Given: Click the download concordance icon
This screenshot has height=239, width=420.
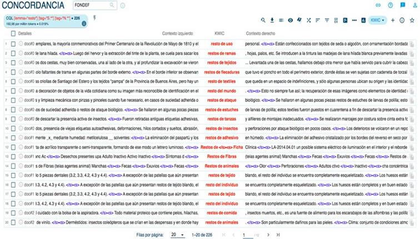Looking at the screenshot, I should coord(272,20).
